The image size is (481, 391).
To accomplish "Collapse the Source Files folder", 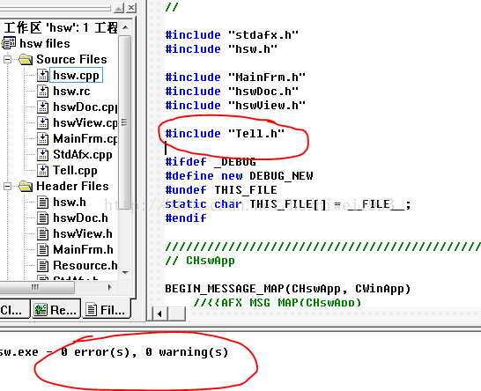I will [7, 59].
